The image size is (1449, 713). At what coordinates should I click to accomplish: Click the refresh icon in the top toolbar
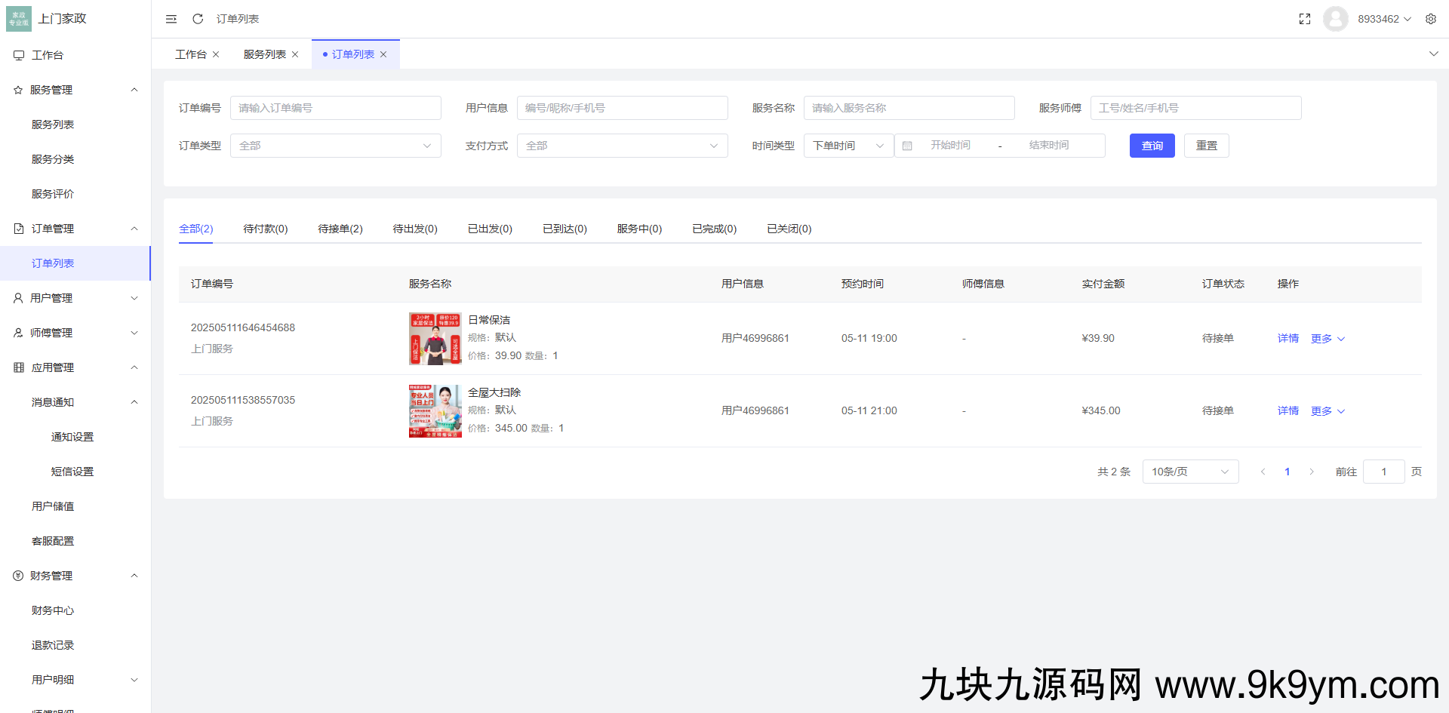[198, 19]
